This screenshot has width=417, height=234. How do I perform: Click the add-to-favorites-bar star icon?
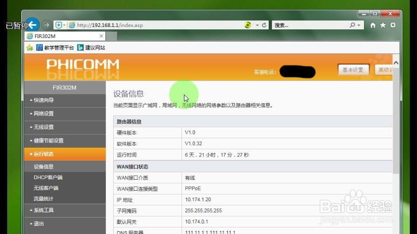point(30,48)
